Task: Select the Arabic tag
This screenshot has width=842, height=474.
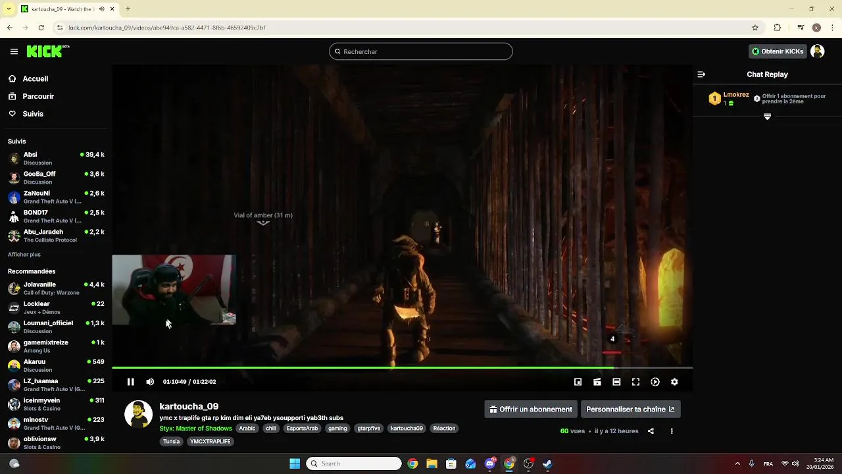Action: point(247,428)
